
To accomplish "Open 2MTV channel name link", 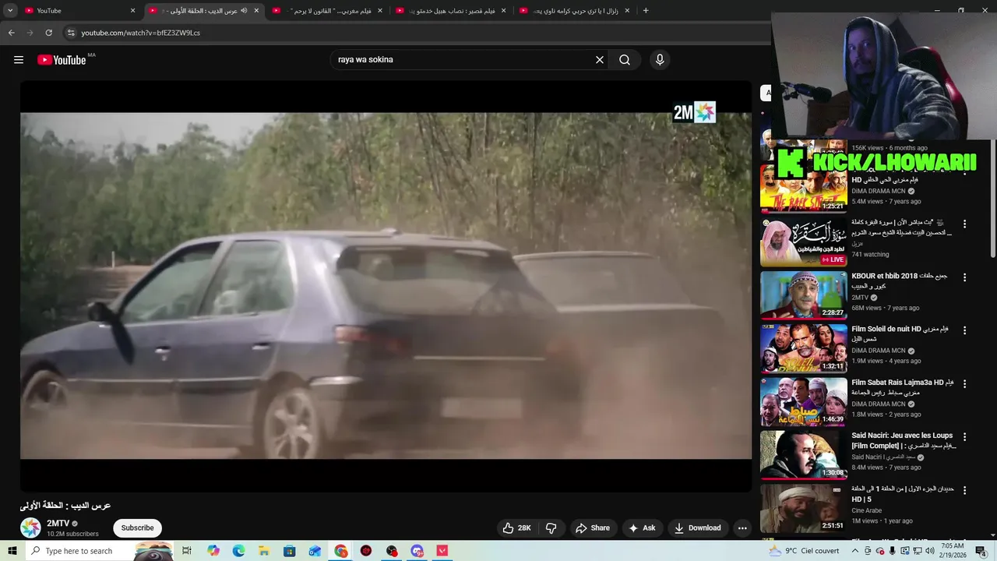I will coord(58,524).
